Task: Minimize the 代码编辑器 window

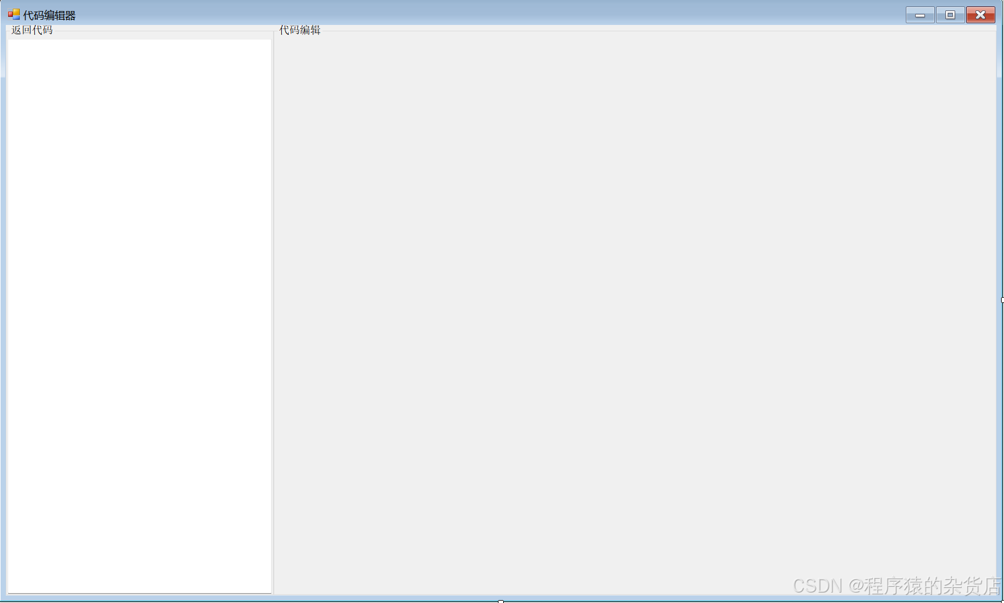Action: [920, 15]
